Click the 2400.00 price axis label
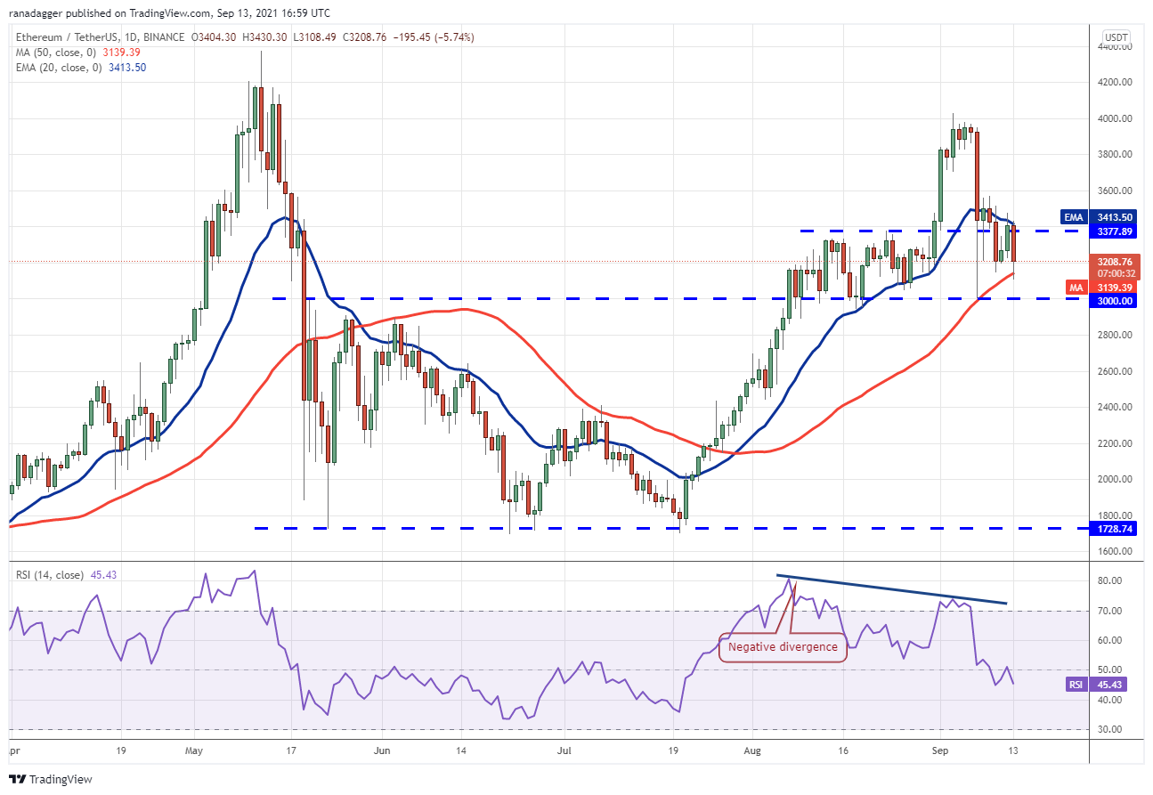This screenshot has height=795, width=1153. [1114, 408]
